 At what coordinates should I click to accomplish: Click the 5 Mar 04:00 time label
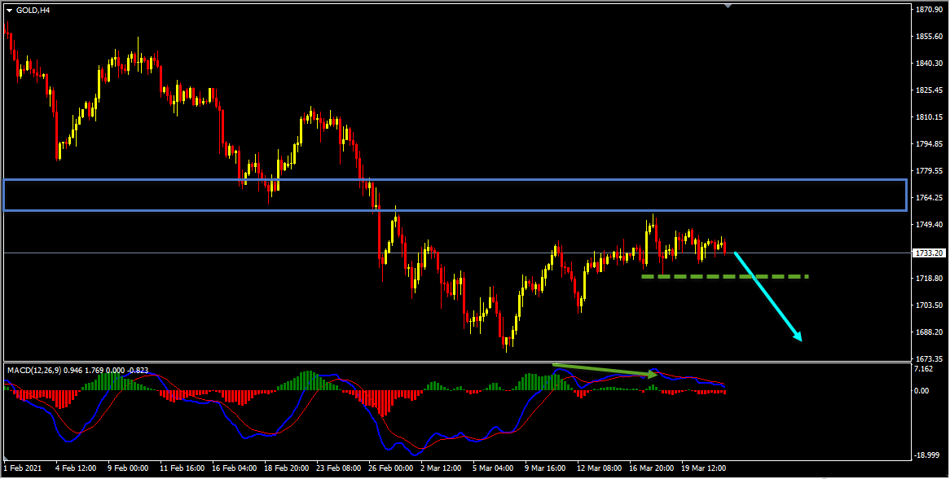coord(495,468)
